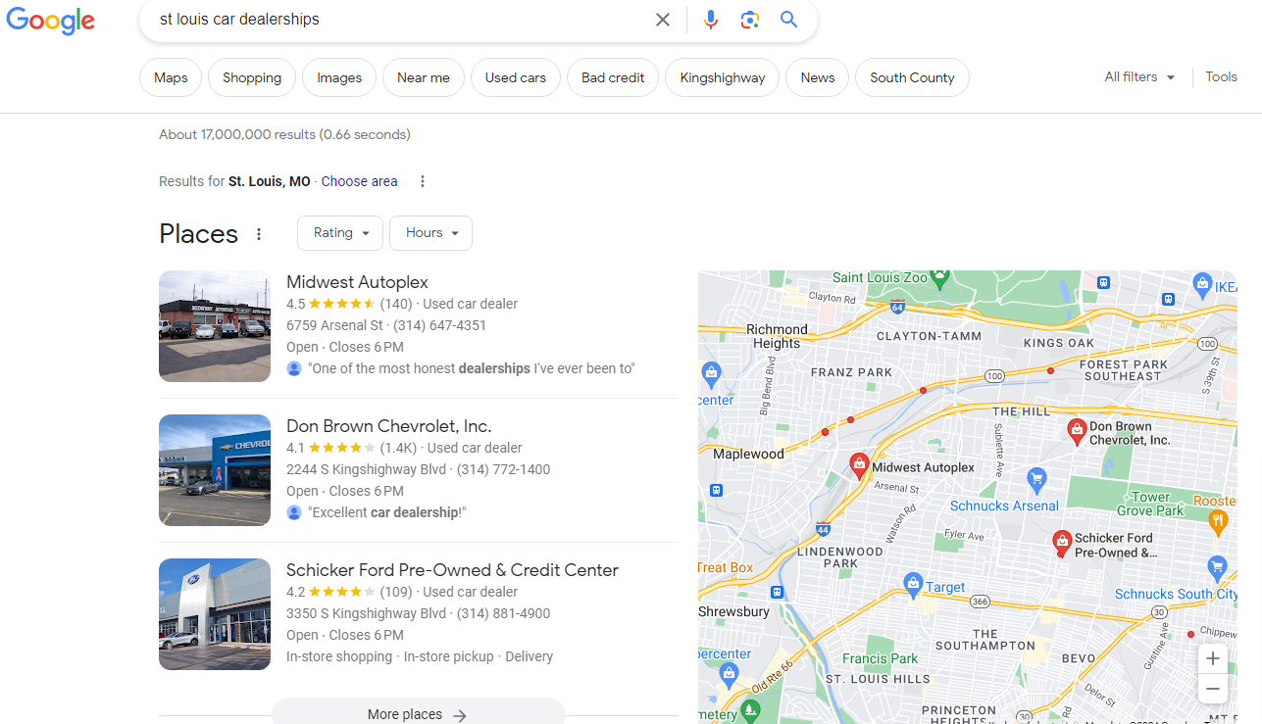Select the Midwest Autoplex map pin

[x=858, y=461]
